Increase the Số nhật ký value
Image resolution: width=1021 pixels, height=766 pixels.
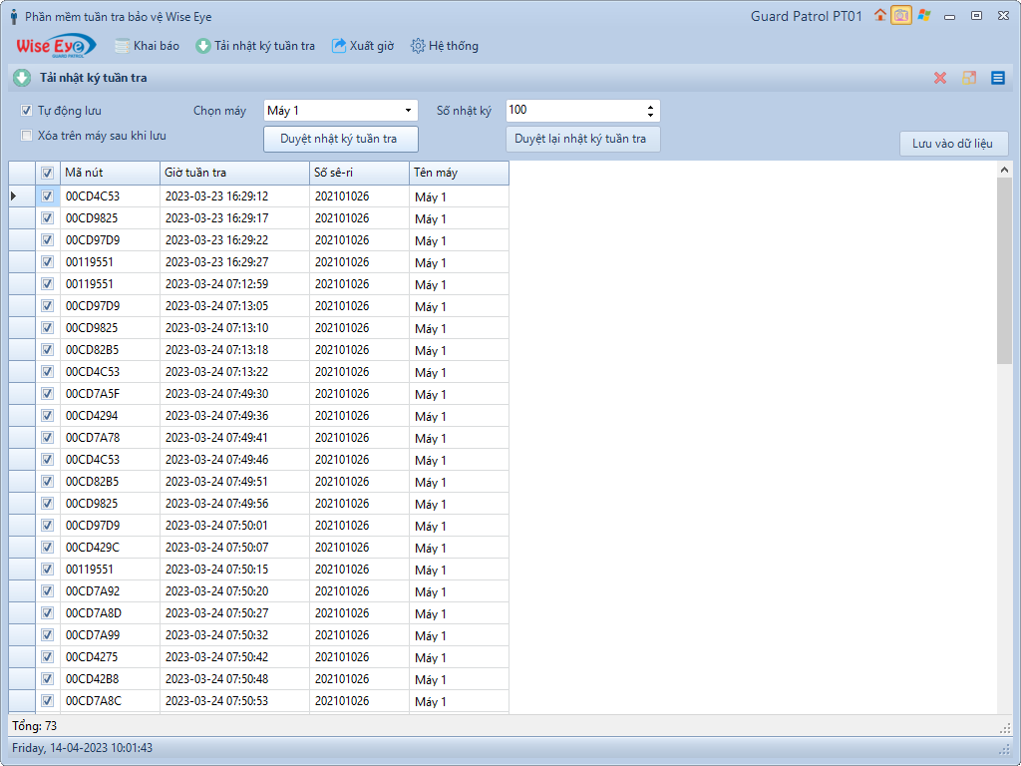click(651, 107)
